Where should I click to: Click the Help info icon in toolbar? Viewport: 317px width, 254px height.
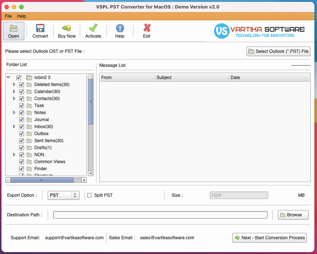(120, 28)
